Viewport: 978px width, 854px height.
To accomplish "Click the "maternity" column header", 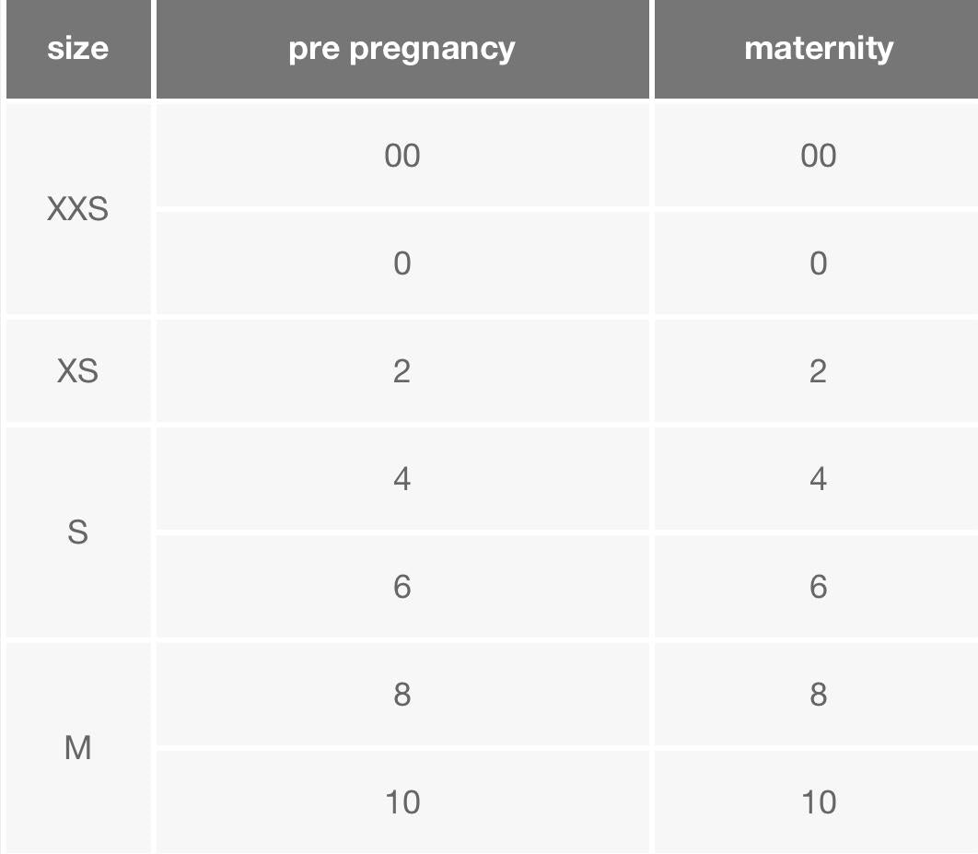I will point(818,48).
